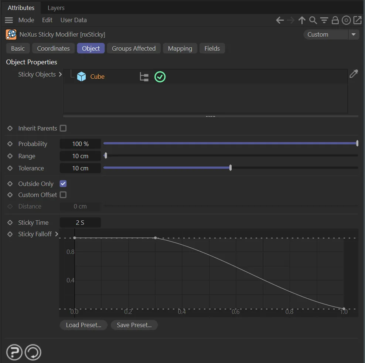The width and height of the screenshot is (365, 363).
Task: Click the Save Preset button
Action: coord(134,325)
